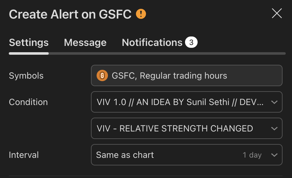The image size is (292, 178).
Task: Click the '1 day' interval text
Action: coord(252,155)
